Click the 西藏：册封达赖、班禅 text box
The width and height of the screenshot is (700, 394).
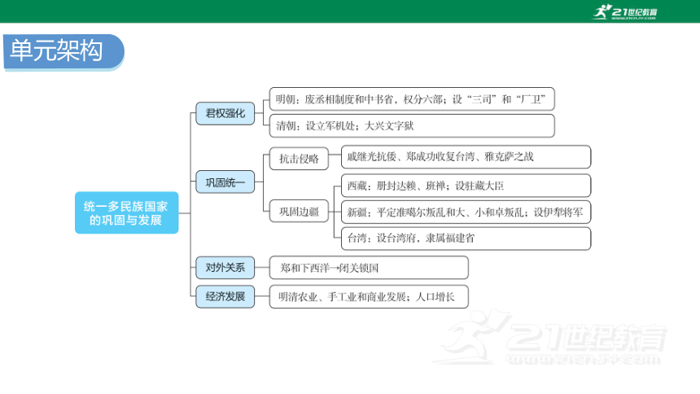click(x=466, y=186)
